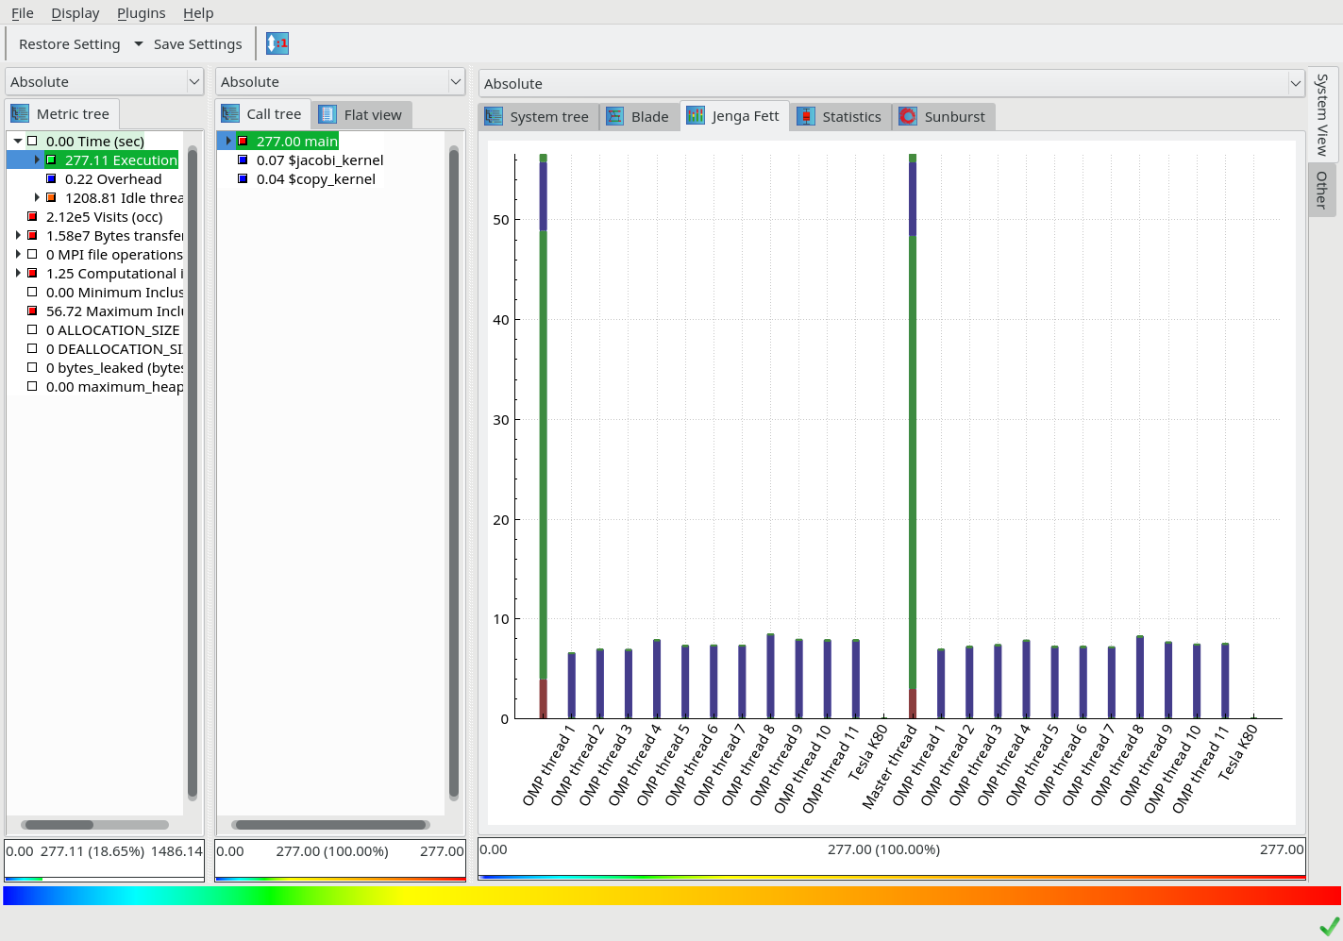
Task: Open the Restore Setting dropdown arrow
Action: [x=139, y=43]
